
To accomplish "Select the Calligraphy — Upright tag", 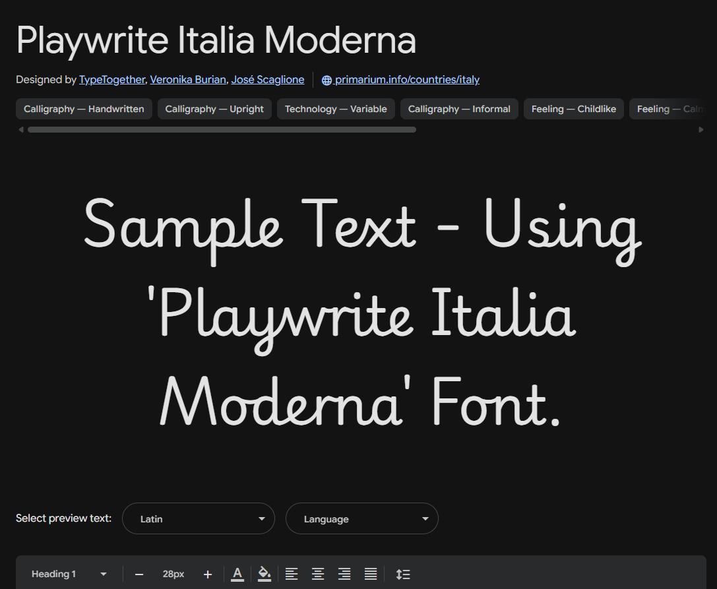I will point(214,109).
